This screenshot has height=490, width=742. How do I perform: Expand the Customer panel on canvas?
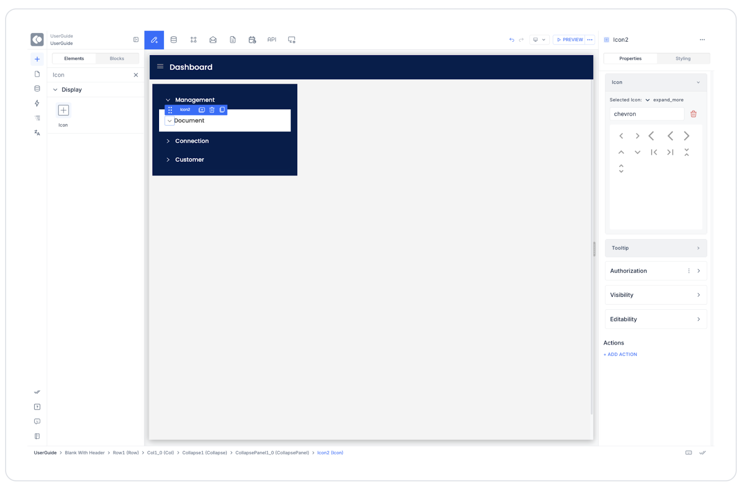pos(168,160)
